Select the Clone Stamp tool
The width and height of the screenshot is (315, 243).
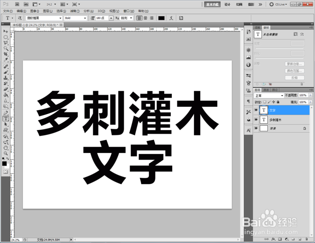point(6,78)
